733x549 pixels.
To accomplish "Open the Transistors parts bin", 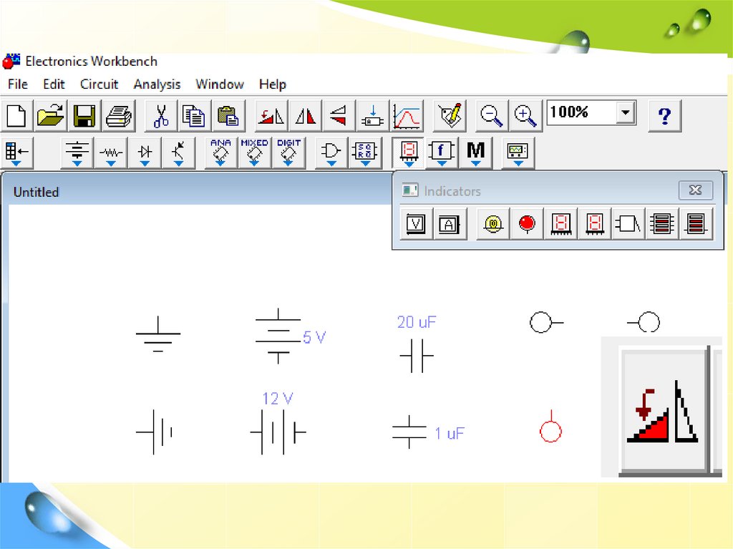I will point(178,152).
